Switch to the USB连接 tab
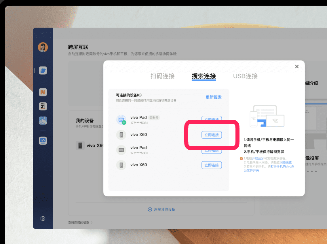 [245, 76]
